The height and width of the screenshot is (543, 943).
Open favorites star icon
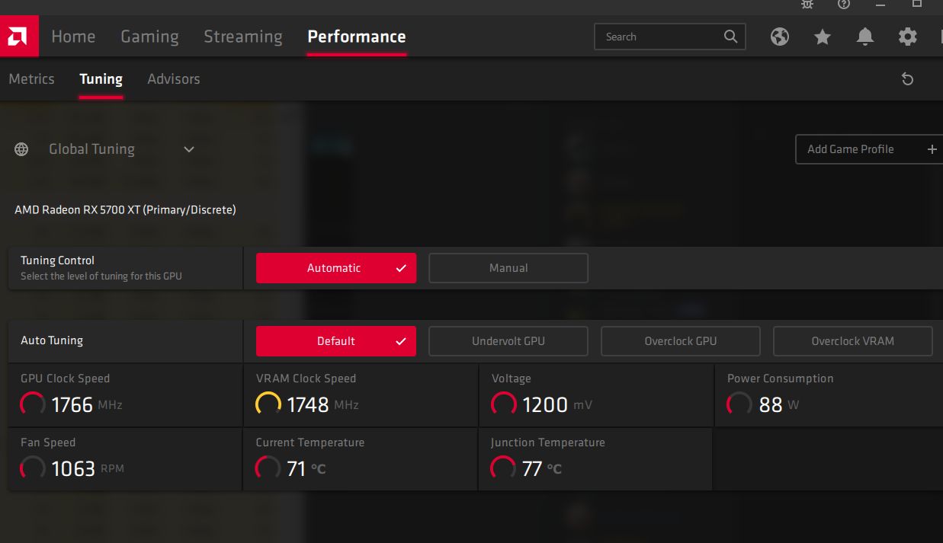[822, 37]
